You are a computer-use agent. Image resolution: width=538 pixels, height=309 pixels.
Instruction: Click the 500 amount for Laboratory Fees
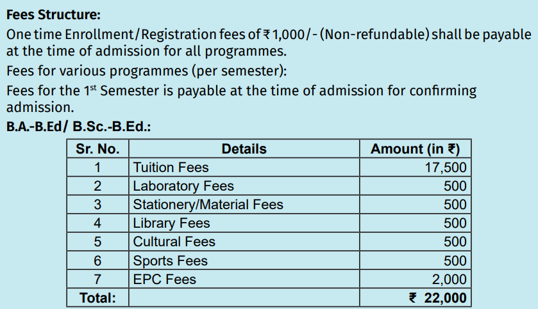(455, 186)
